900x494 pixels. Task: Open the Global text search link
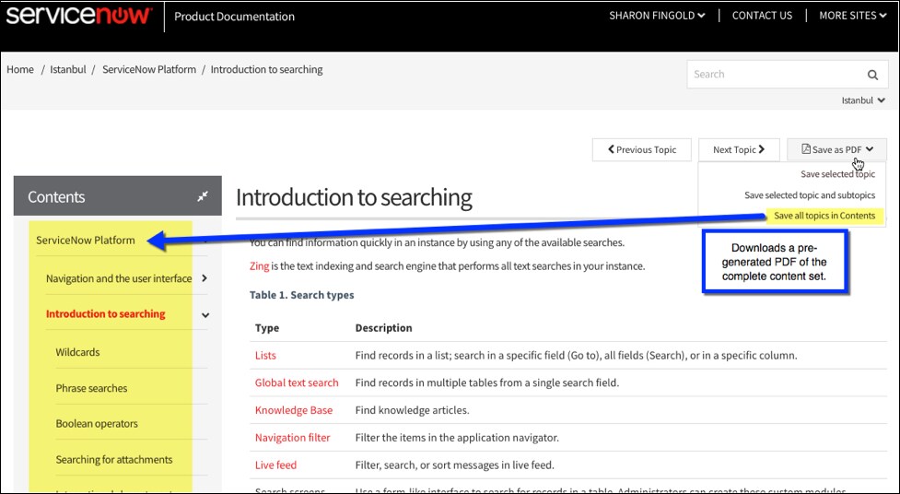(x=297, y=382)
